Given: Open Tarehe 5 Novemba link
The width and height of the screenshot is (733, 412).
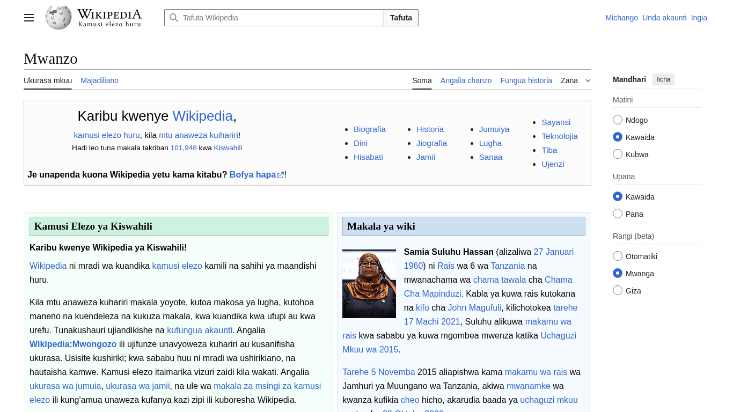Looking at the screenshot, I should (379, 372).
